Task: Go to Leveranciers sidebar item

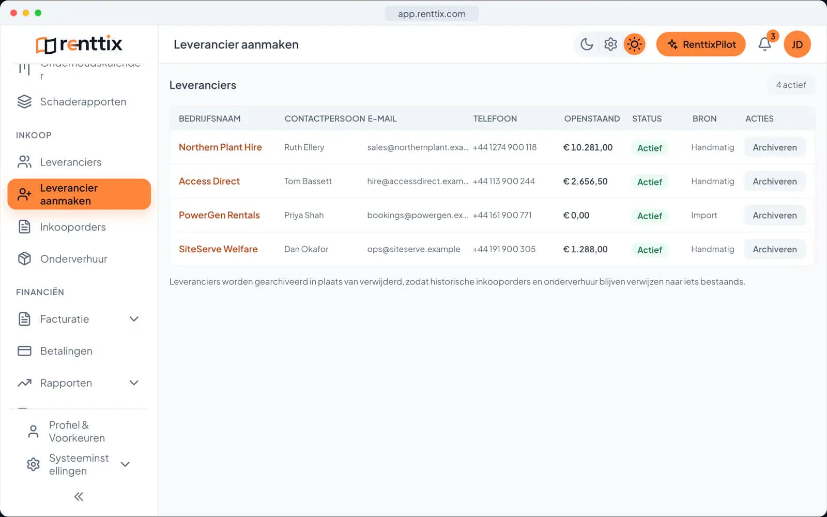Action: click(79, 162)
